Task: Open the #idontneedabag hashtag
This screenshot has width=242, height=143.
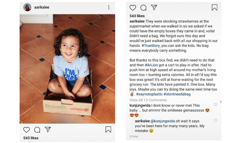Action: point(177,94)
